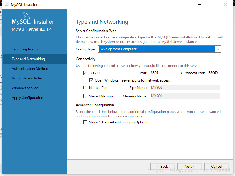The image size is (235, 176).
Task: Click the MySQL dolphin logo
Action: tap(27, 16)
